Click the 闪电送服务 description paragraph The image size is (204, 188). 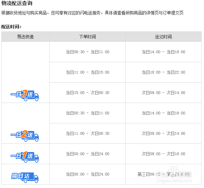click(x=93, y=13)
